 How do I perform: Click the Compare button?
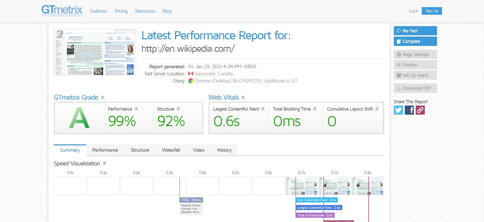(415, 41)
